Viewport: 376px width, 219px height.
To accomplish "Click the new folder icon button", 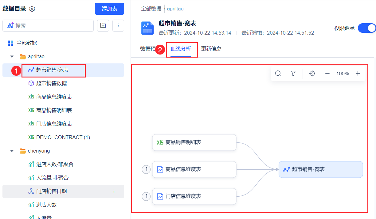I will click(x=103, y=26).
